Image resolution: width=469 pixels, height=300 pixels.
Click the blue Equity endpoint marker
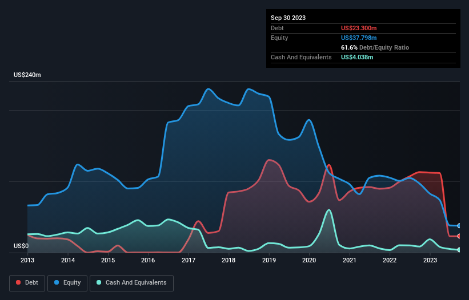click(459, 226)
